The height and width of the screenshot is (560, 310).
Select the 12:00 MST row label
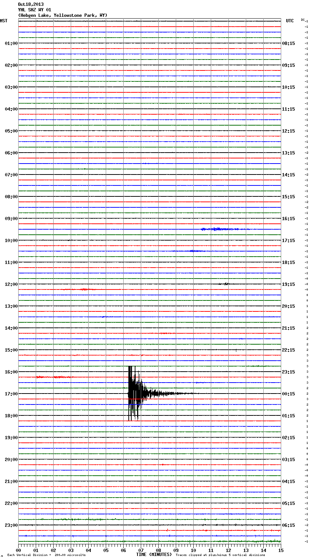11,284
